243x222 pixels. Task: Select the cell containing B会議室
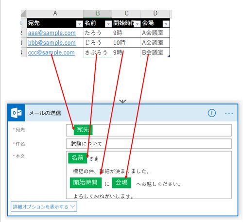tap(155, 52)
